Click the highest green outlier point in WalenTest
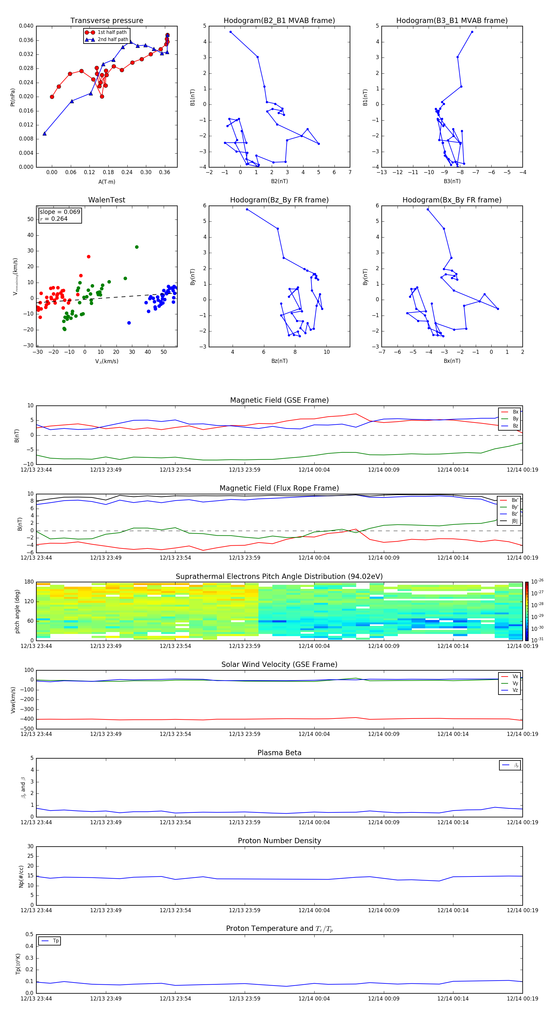Image resolution: width=559 pixels, height=1026 pixels. pyautogui.click(x=136, y=247)
